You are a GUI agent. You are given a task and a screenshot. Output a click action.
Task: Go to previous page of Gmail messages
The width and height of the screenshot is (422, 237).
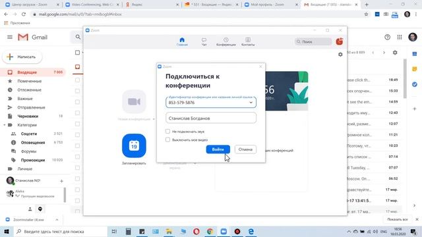click(x=373, y=53)
